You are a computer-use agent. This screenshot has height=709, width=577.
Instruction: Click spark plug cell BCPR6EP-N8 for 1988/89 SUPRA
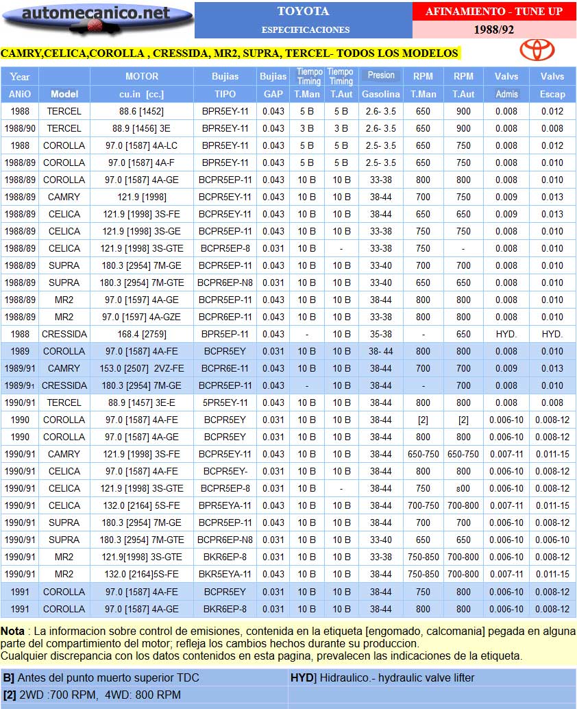225,283
